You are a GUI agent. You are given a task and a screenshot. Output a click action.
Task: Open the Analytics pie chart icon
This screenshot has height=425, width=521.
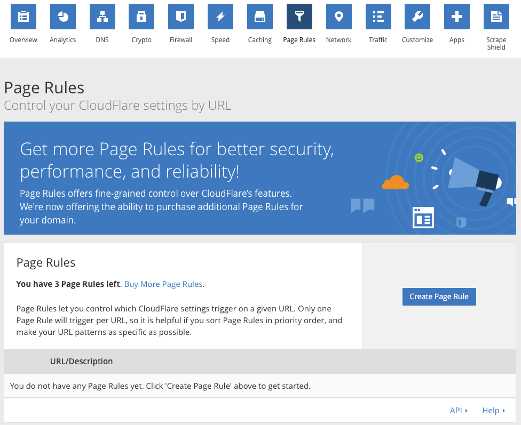tap(63, 17)
